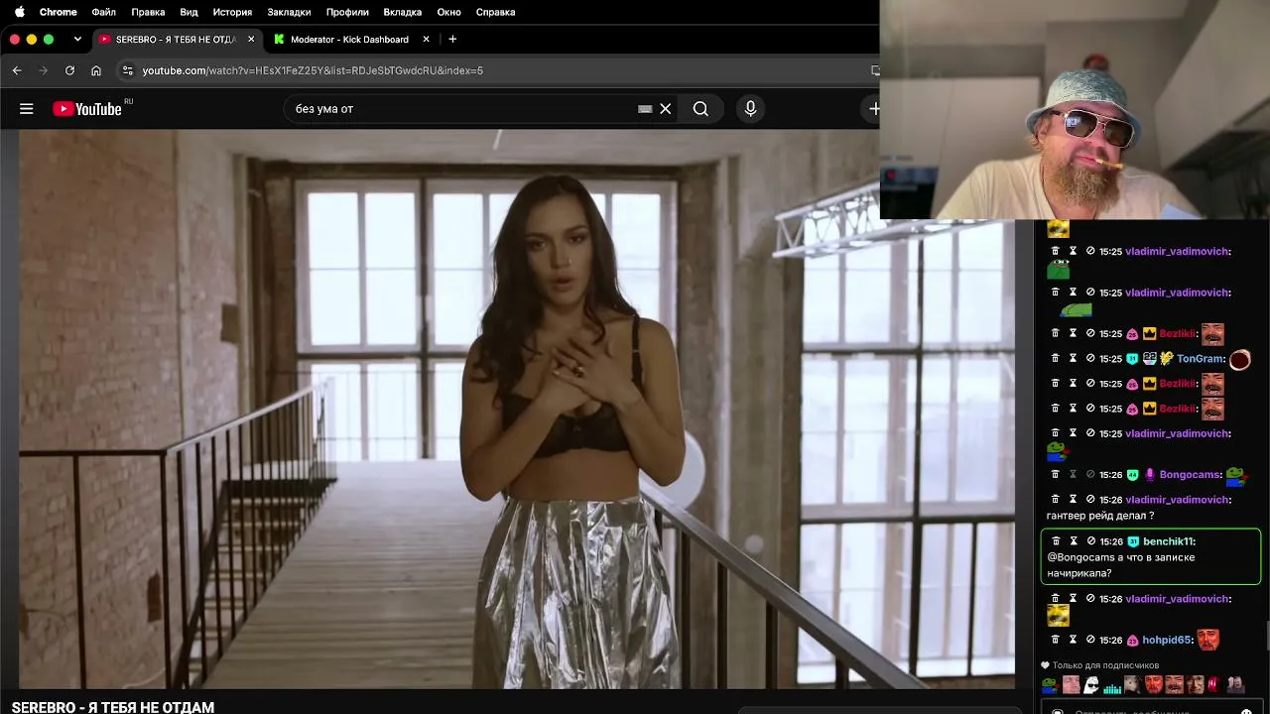
Task: Focus the address bar URL
Action: tap(313, 70)
